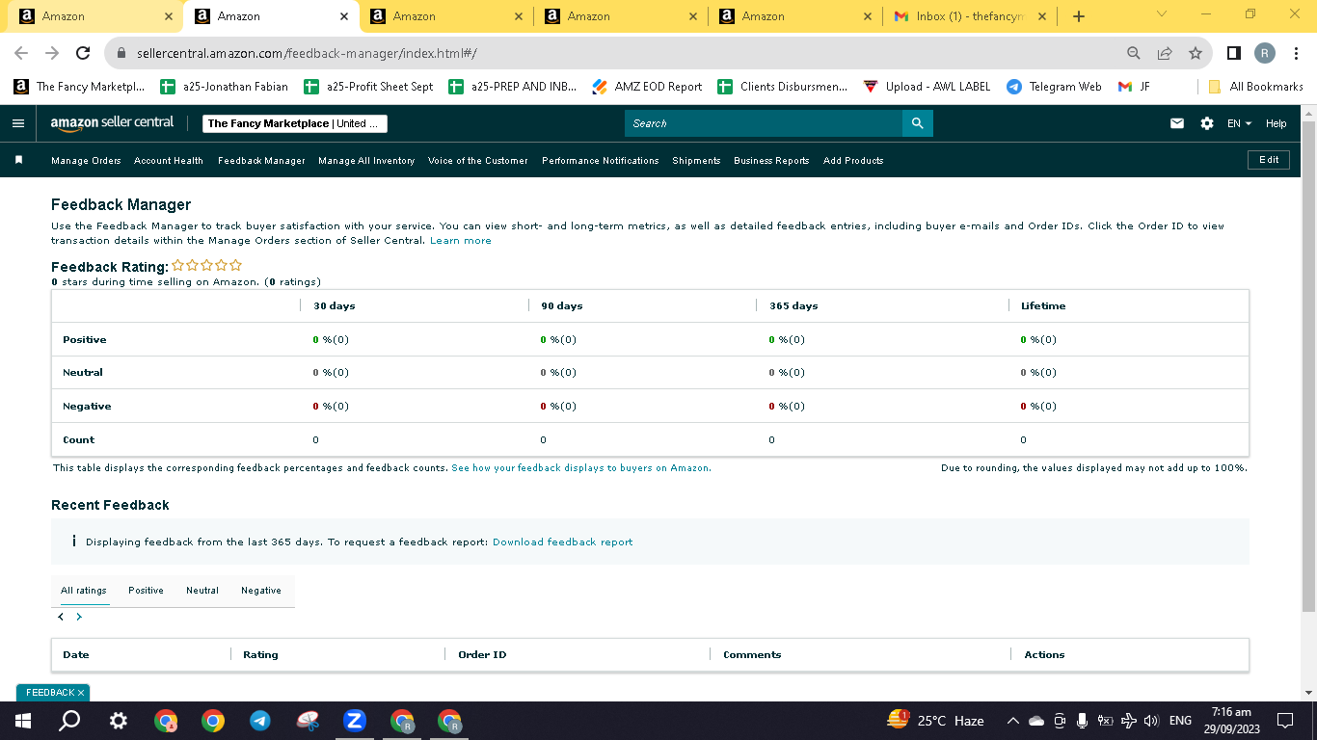Open 'See how your feedback displays' link

(581, 468)
